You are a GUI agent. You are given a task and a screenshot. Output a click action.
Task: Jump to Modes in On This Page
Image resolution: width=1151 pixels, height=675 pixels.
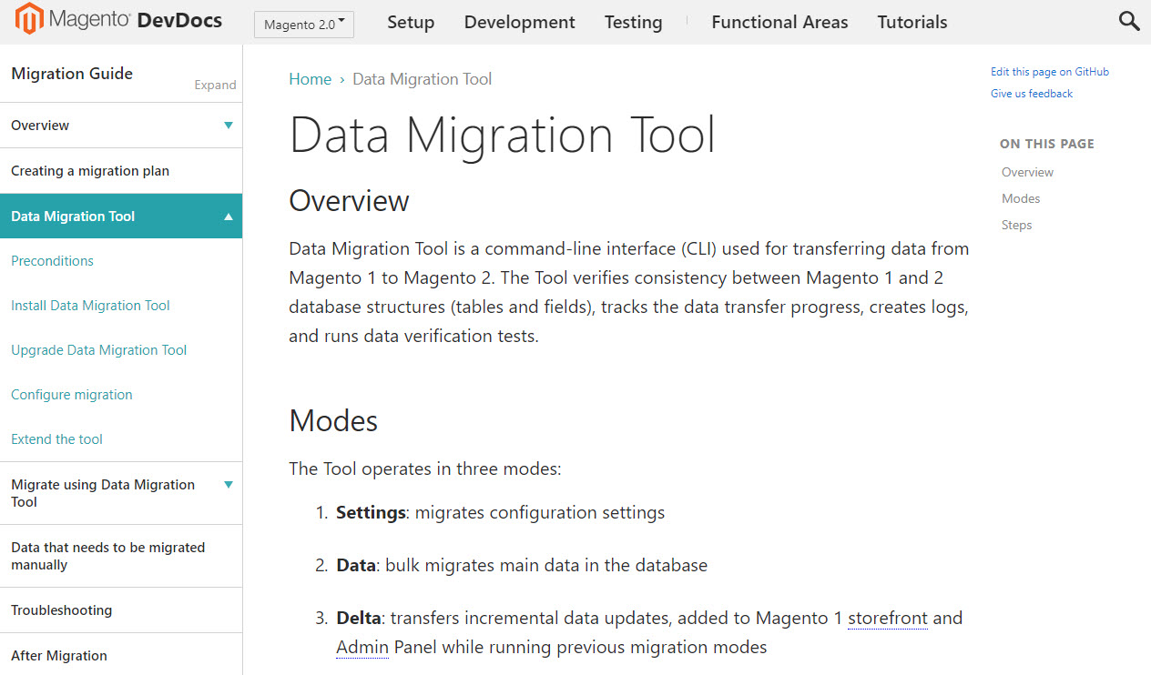[x=1020, y=198]
